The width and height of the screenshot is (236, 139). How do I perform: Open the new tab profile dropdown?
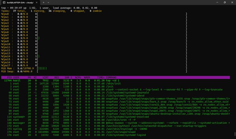click(x=48, y=3)
